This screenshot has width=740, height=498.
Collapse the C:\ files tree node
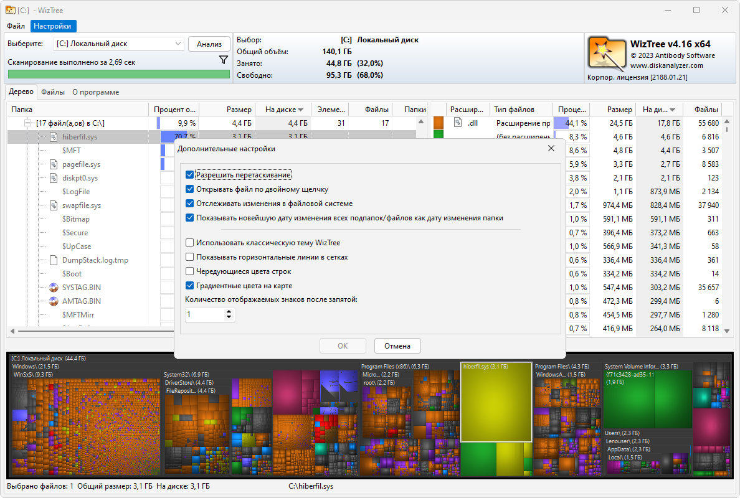coord(28,123)
